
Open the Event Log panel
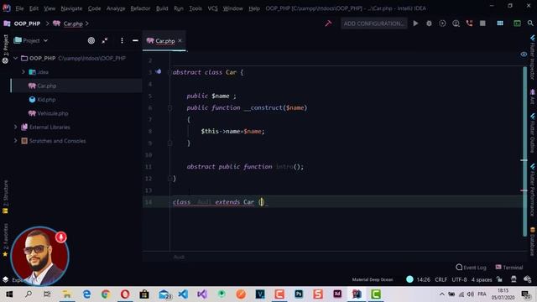471,267
